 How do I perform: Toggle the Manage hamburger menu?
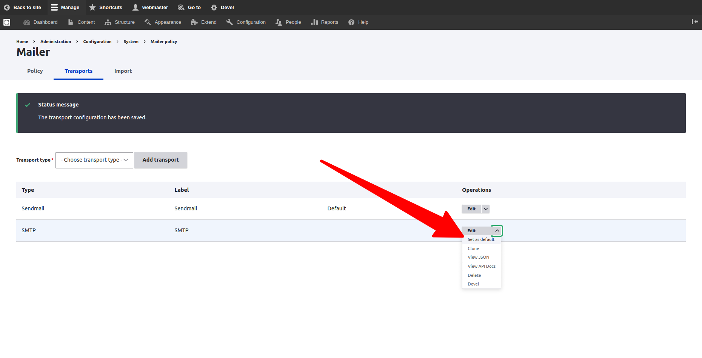(54, 8)
